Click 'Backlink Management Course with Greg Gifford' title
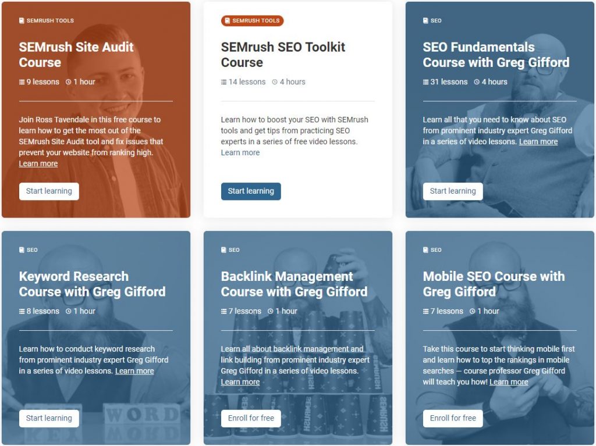The width and height of the screenshot is (596, 446). pos(294,284)
